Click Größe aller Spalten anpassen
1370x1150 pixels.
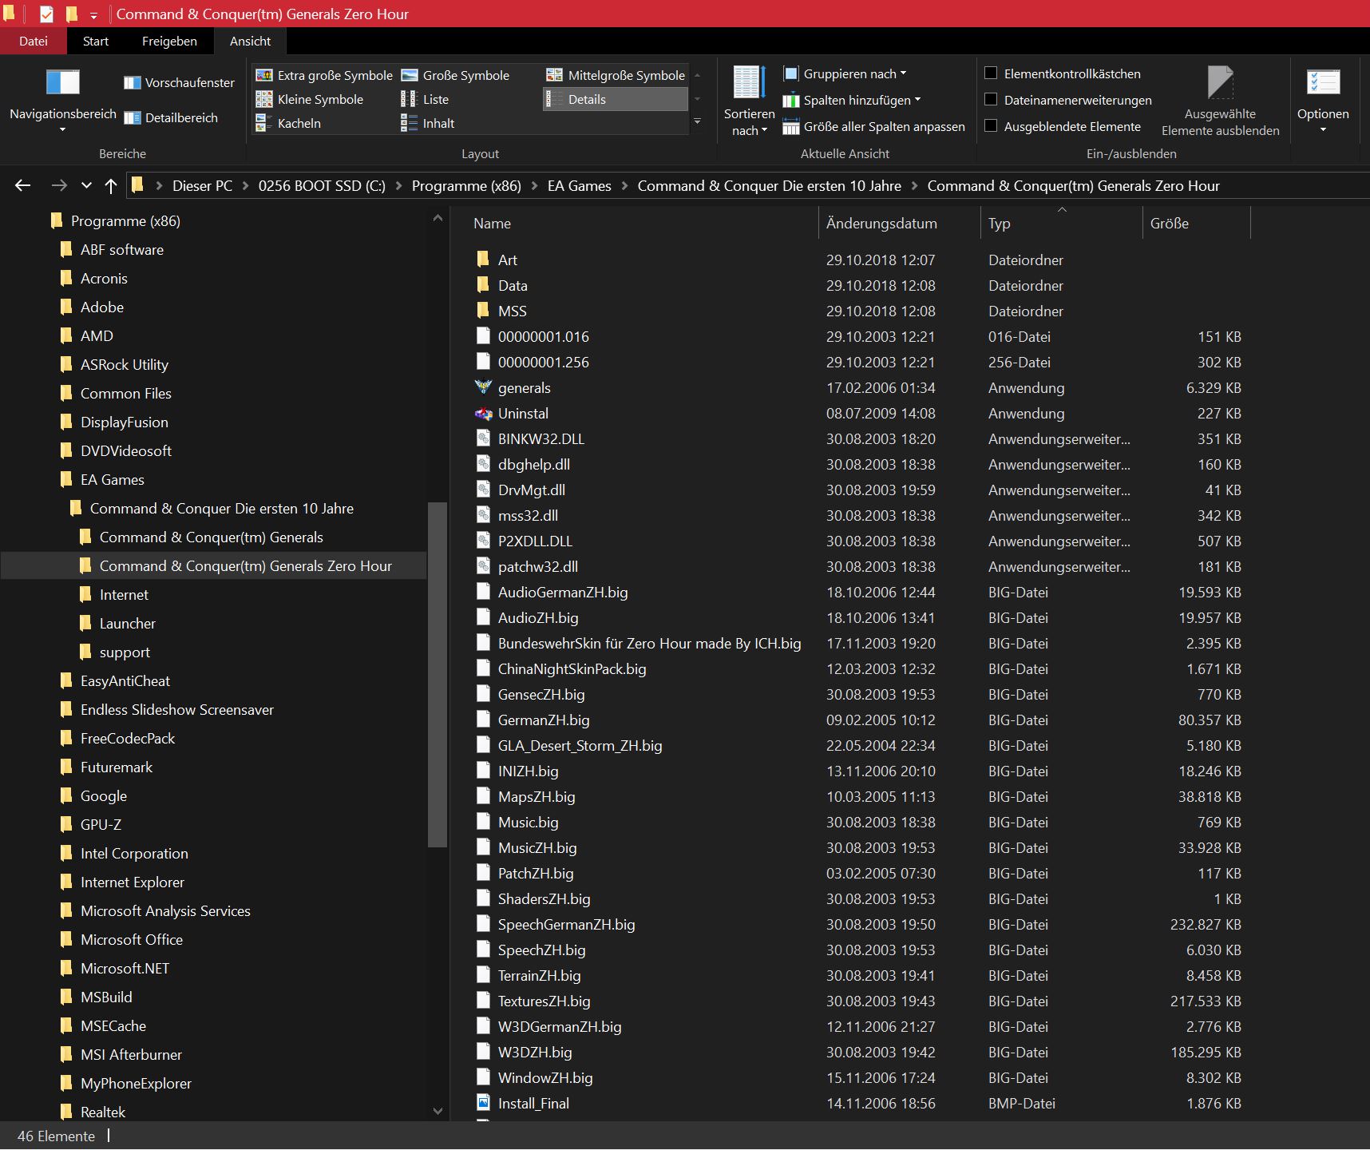874,126
